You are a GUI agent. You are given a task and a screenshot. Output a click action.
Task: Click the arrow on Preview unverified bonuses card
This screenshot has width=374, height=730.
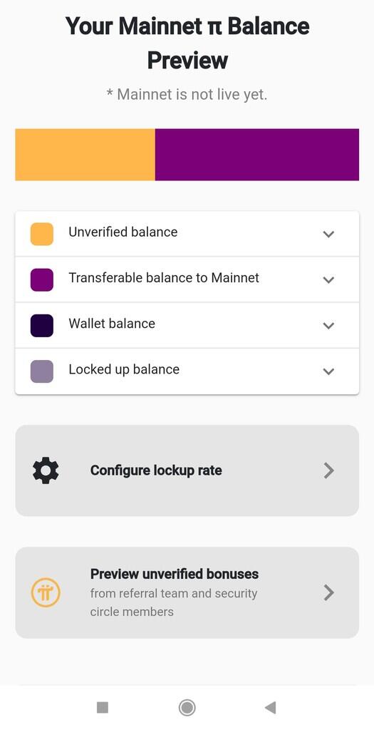(x=329, y=592)
